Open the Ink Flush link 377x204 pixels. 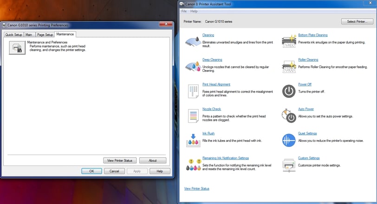tap(208, 134)
